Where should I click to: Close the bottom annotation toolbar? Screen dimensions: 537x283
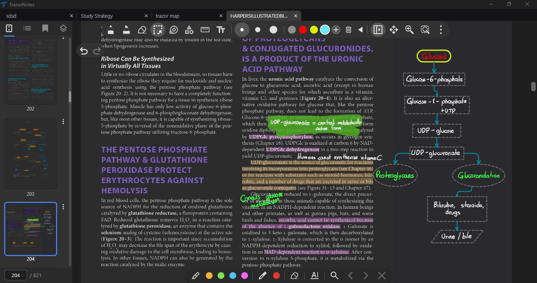pos(382,276)
